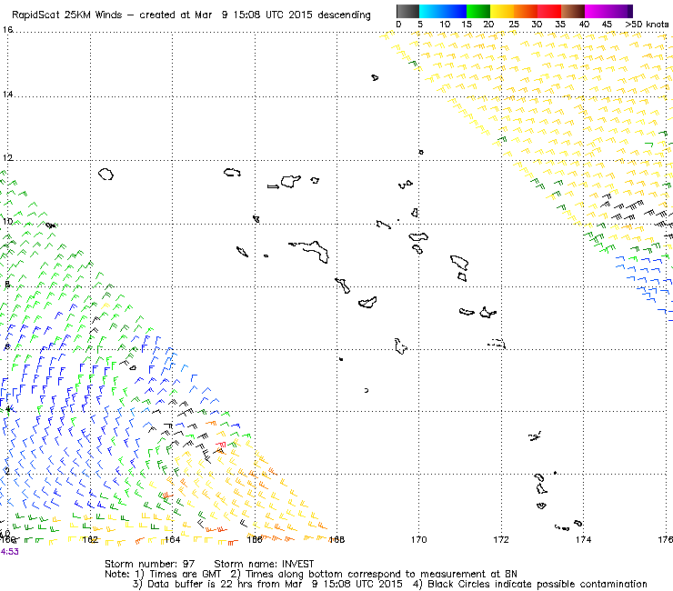Click the 'Times are GMT' note
Viewport: 673px width, 591px height.
click(185, 574)
